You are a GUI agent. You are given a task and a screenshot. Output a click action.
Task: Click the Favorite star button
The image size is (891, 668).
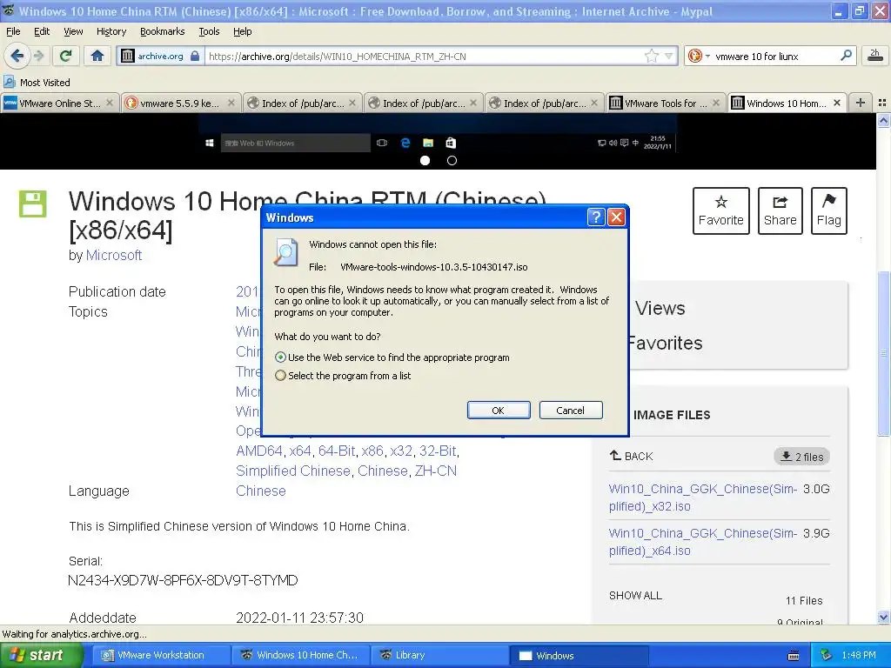coord(721,210)
